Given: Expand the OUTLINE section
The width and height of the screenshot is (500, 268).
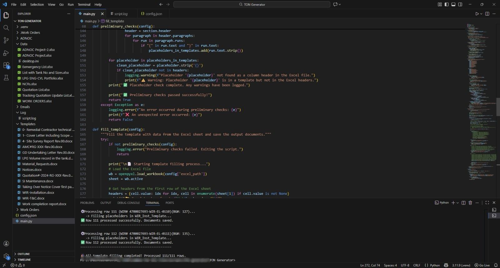Looking at the screenshot, I should (43, 254).
